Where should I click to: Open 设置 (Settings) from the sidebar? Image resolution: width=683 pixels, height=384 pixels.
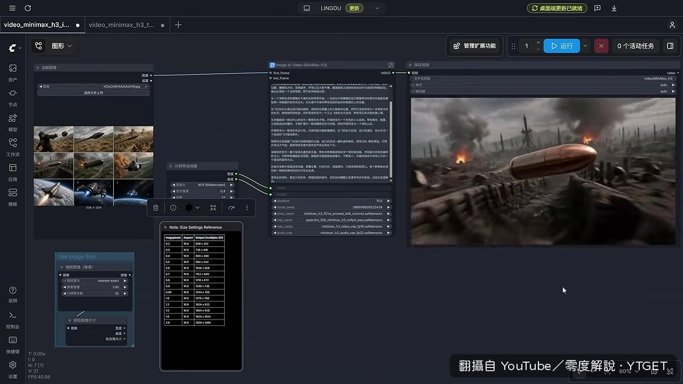[13, 369]
